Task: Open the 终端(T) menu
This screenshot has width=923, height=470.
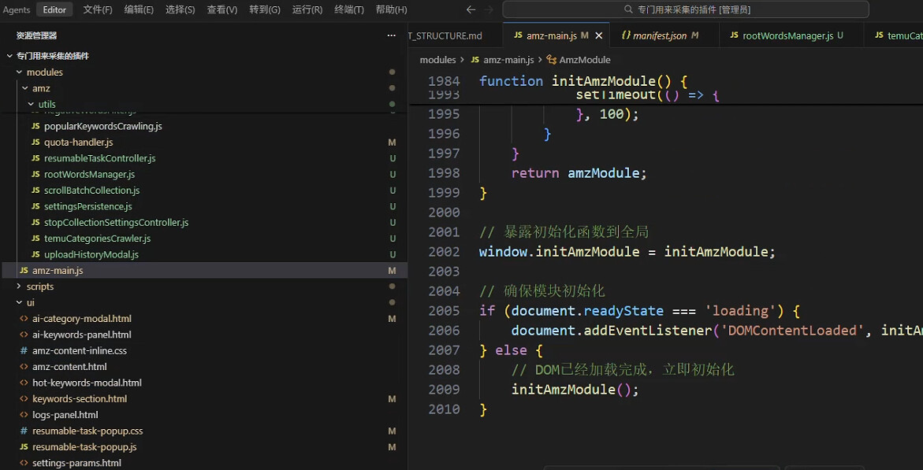Action: point(349,9)
